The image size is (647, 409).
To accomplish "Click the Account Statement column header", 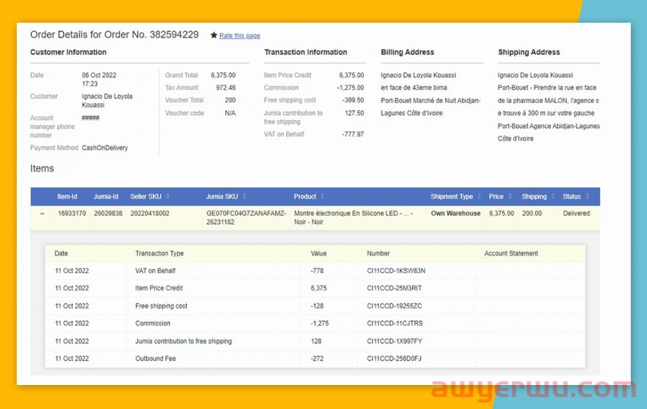I will click(511, 254).
